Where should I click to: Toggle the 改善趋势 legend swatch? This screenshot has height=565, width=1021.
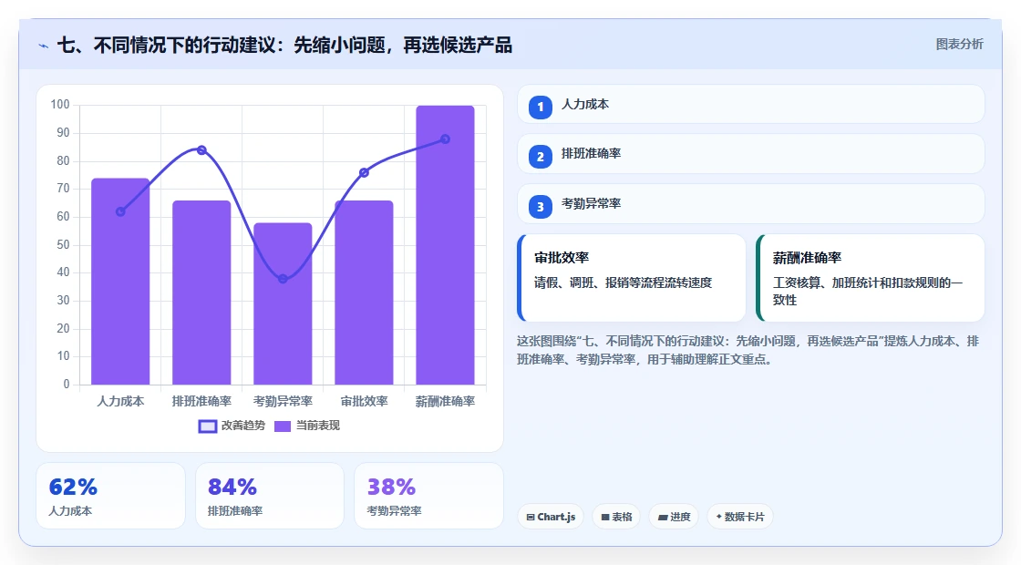pos(207,426)
